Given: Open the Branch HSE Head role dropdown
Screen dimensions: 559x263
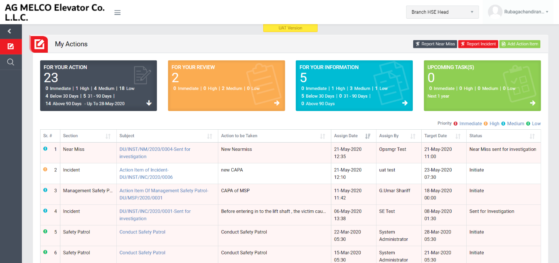Looking at the screenshot, I should [x=442, y=12].
